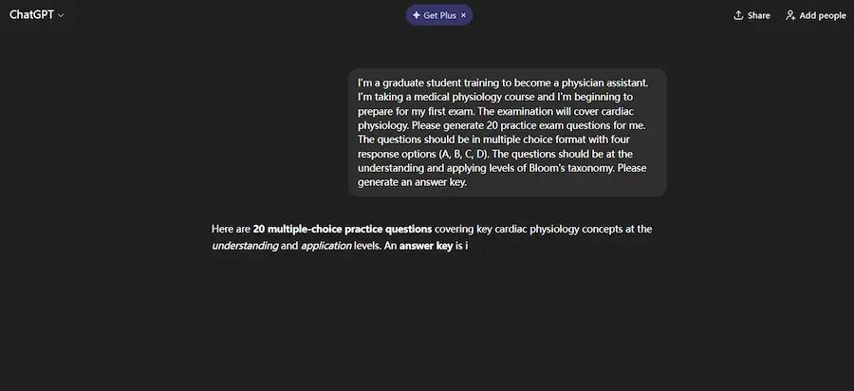Click the Add people text label
Viewport: 854px width, 391px height.
tap(824, 15)
